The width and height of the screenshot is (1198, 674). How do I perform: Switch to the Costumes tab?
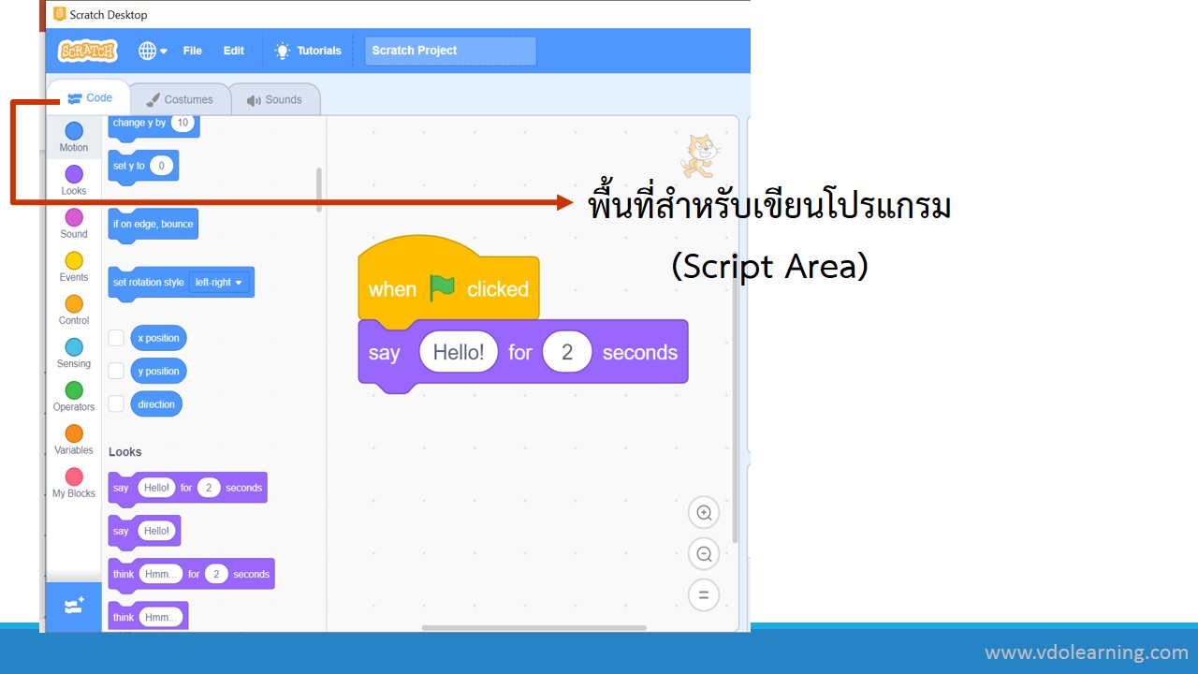(180, 99)
